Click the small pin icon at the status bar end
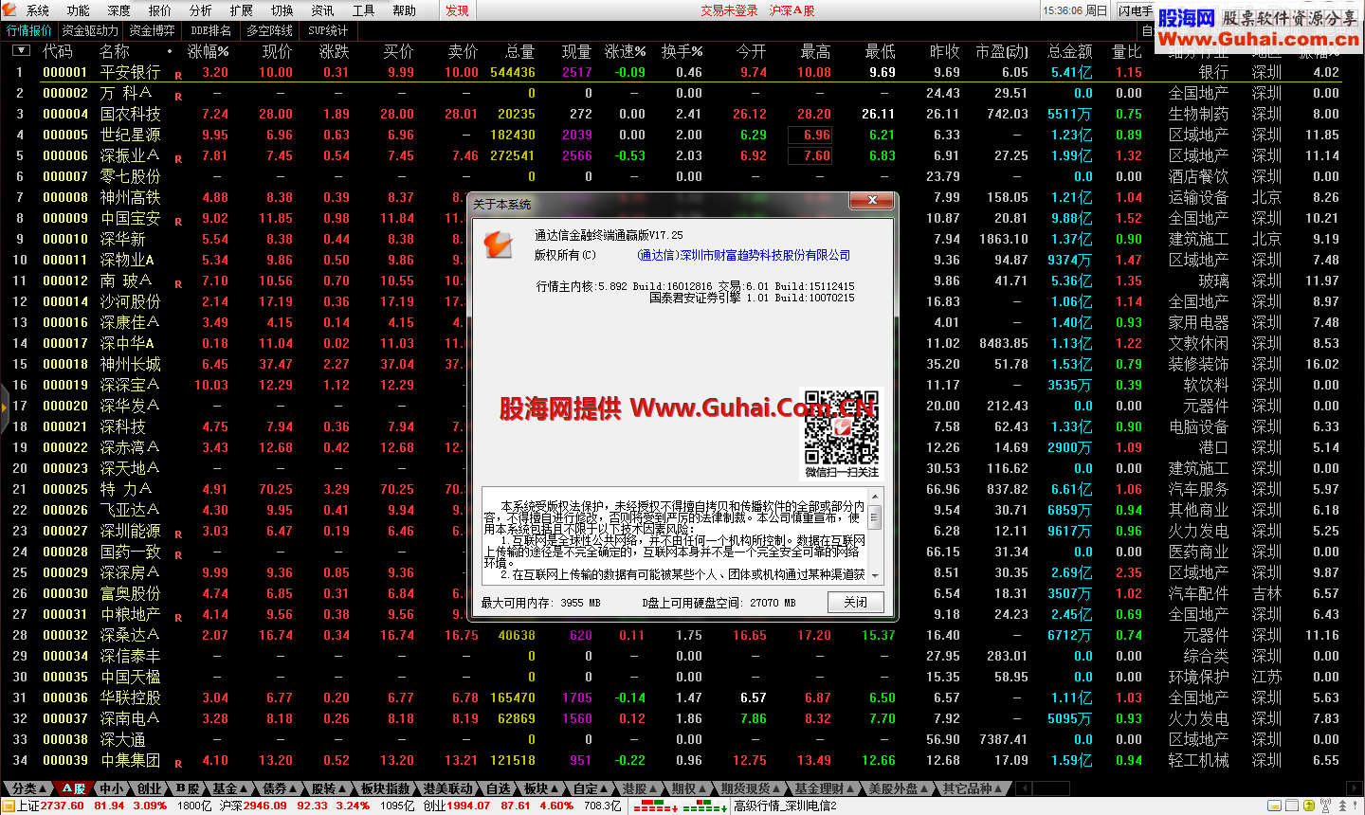This screenshot has height=815, width=1365. pyautogui.click(x=1355, y=806)
